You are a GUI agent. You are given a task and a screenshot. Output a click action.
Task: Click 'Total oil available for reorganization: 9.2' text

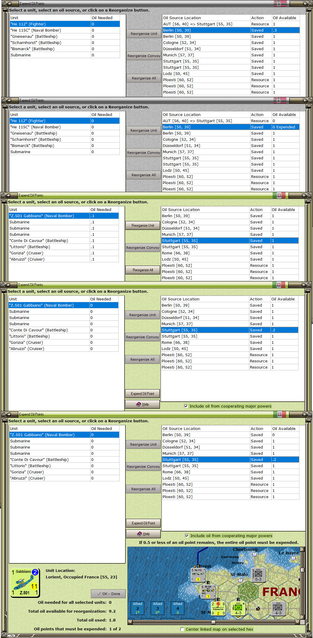click(x=72, y=611)
